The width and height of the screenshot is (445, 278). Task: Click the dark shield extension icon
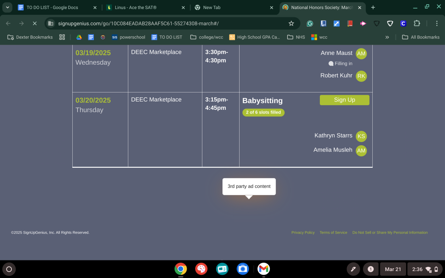377,24
